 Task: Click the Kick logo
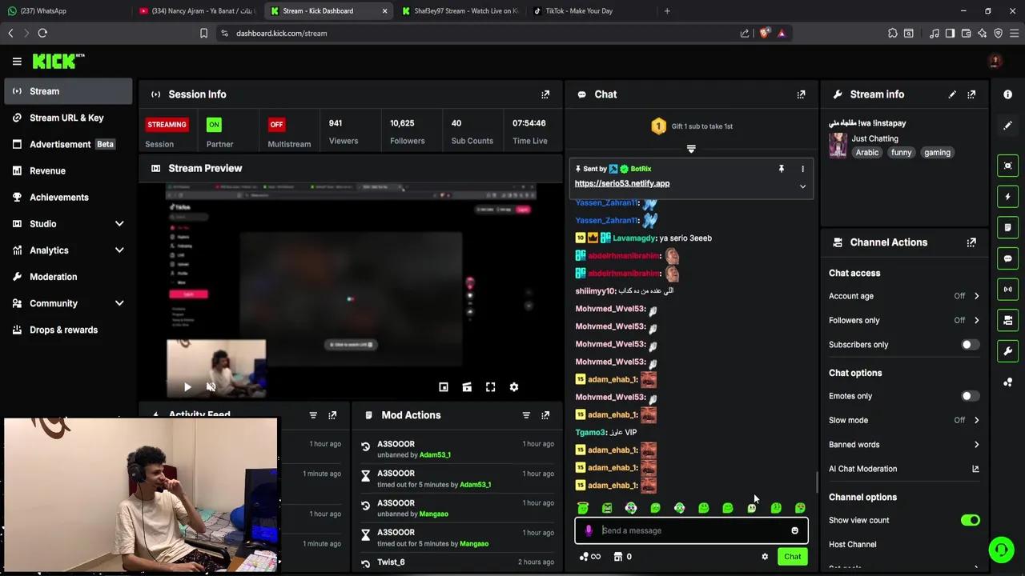pyautogui.click(x=58, y=61)
